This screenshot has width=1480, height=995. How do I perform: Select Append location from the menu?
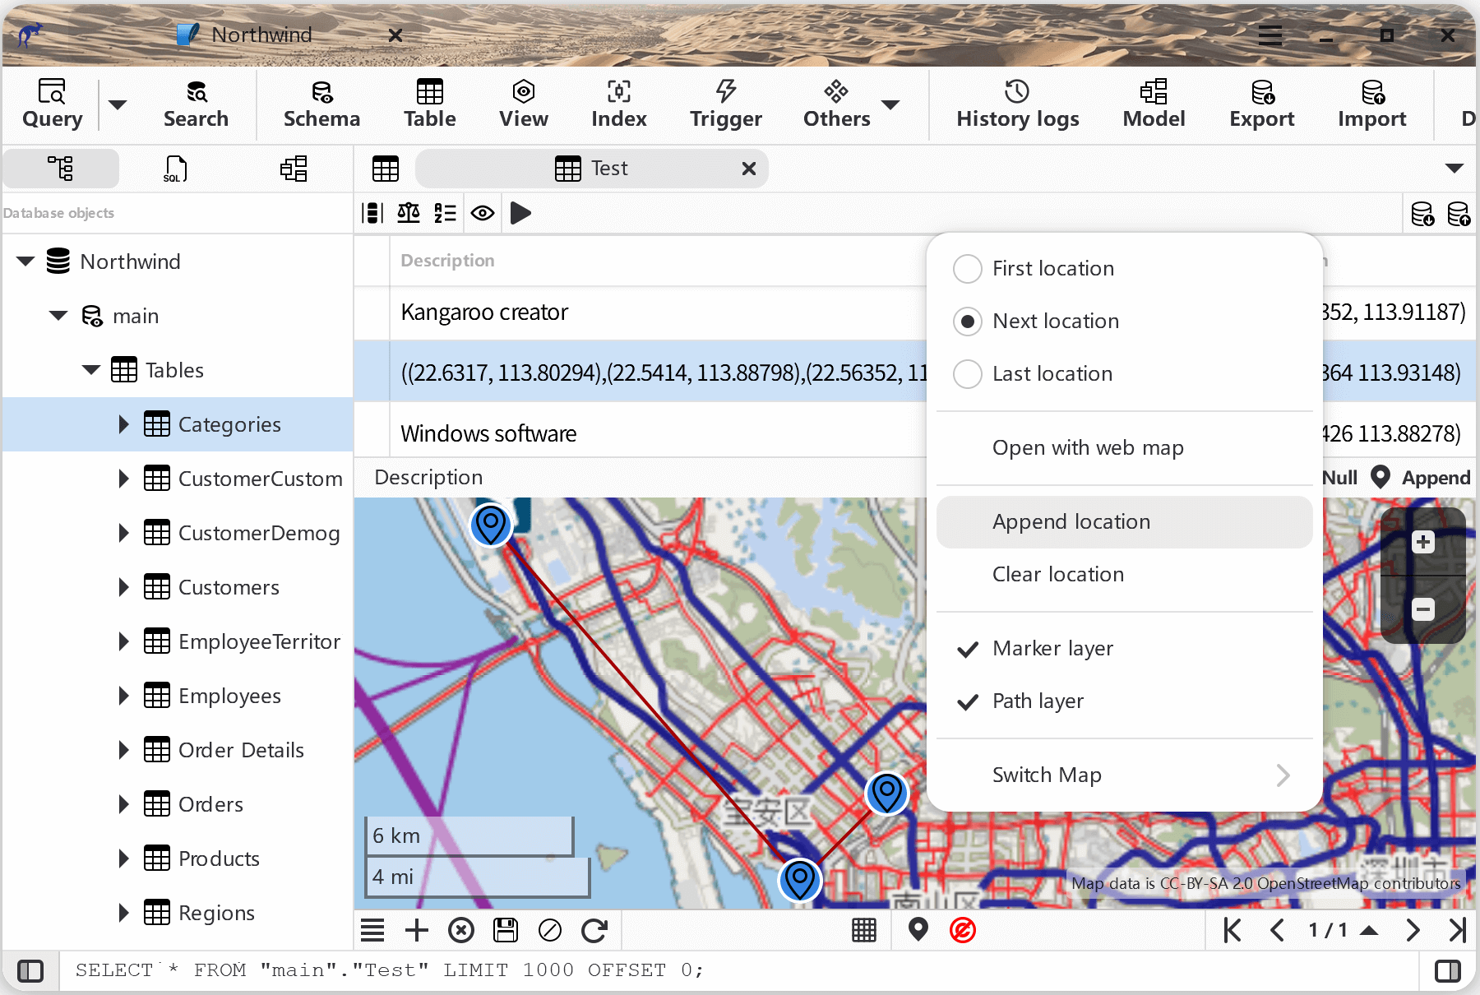[x=1071, y=521]
